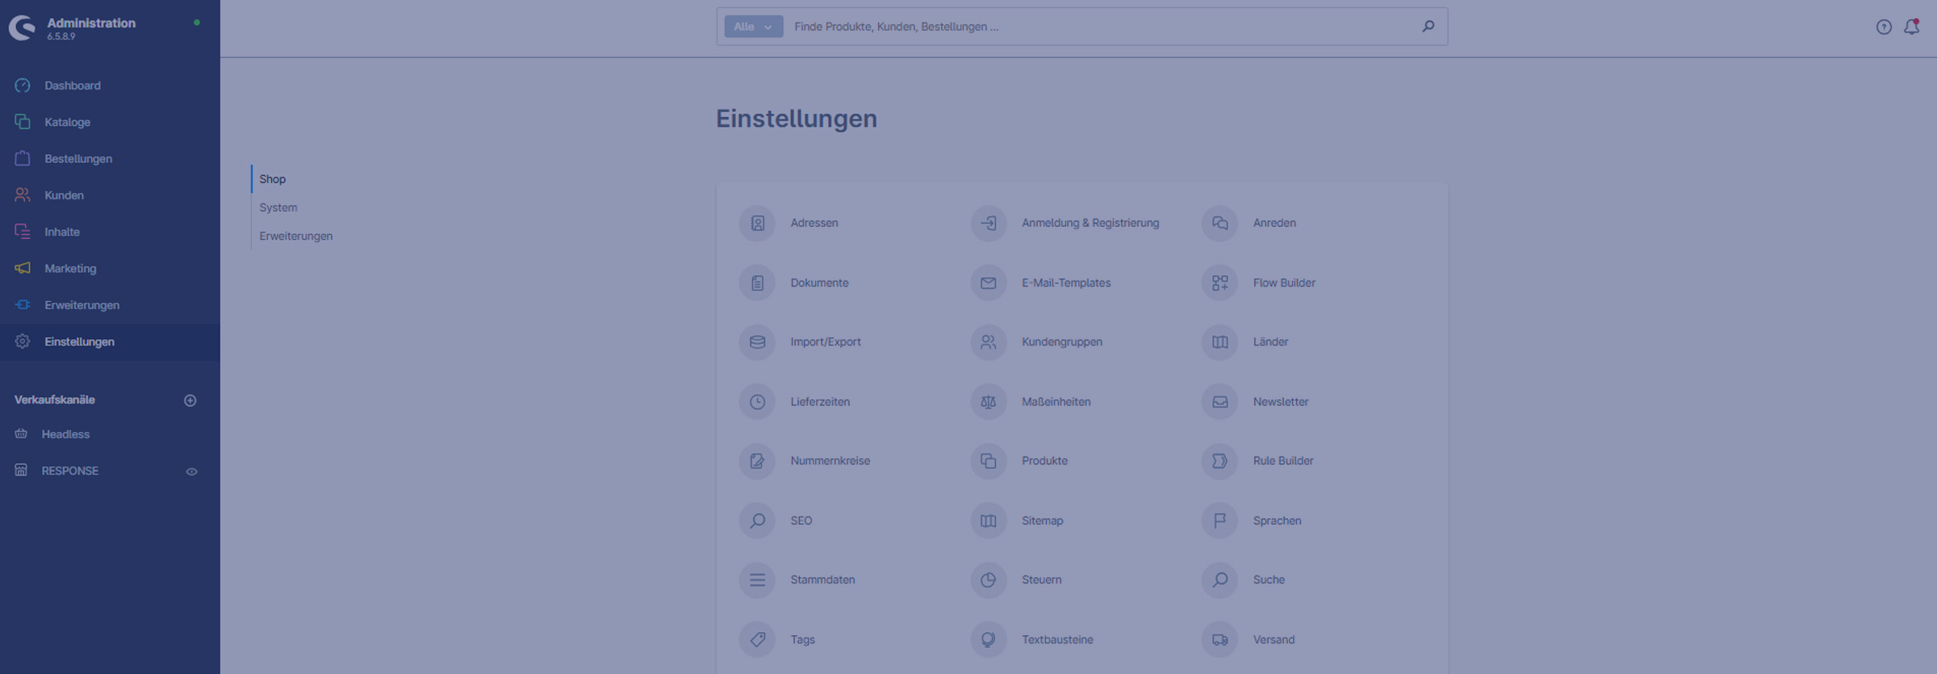The height and width of the screenshot is (674, 1937).
Task: Click the Rule Builder text link
Action: pos(1283,461)
